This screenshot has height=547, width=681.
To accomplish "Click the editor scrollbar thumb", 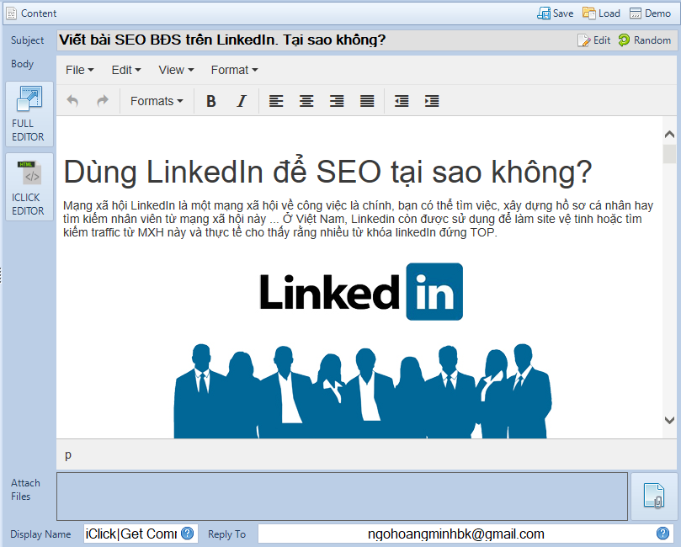I will 669,154.
